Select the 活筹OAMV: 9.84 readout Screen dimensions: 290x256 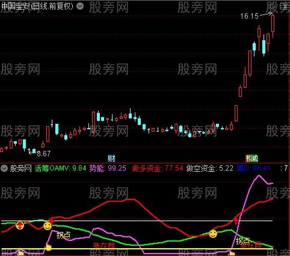pyautogui.click(x=60, y=168)
